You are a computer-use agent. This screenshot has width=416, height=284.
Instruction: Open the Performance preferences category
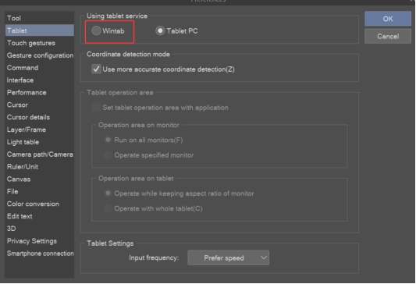click(40, 93)
